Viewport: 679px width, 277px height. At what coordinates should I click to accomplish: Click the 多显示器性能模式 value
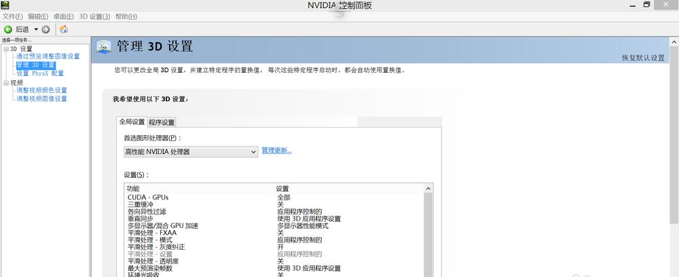[303, 226]
